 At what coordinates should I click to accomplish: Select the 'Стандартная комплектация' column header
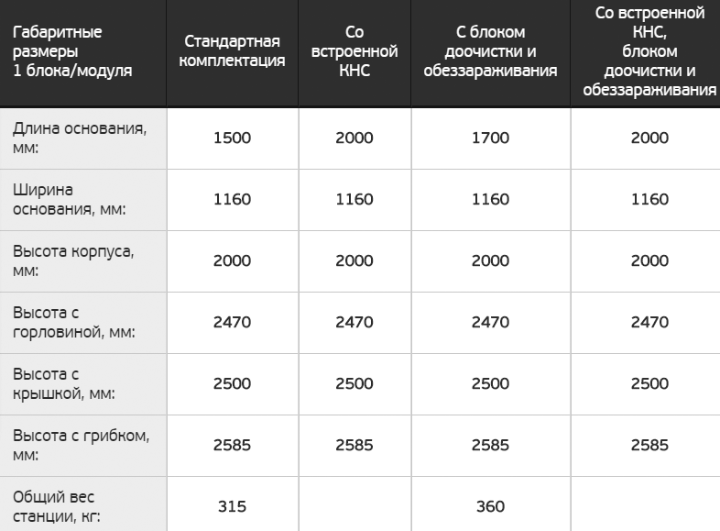pyautogui.click(x=232, y=51)
